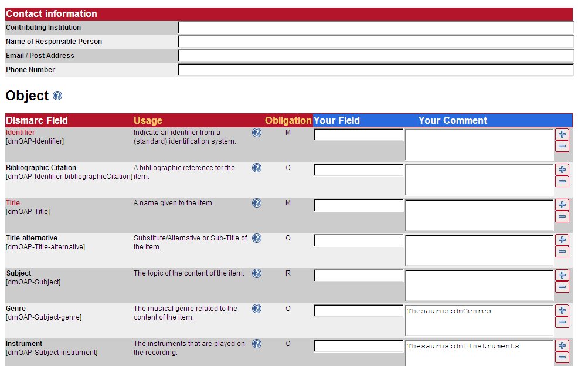Click Your Field input for Instrument
The width and height of the screenshot is (578, 366).
coord(359,346)
